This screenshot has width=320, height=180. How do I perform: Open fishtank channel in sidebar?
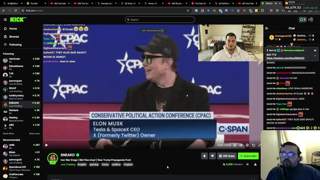coord(21,111)
